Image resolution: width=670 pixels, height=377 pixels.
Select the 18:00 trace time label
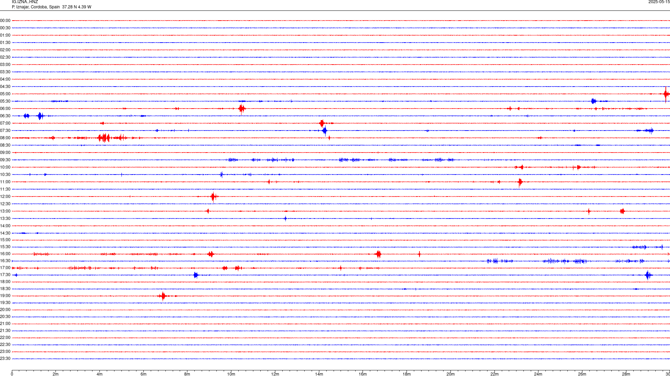click(5, 282)
